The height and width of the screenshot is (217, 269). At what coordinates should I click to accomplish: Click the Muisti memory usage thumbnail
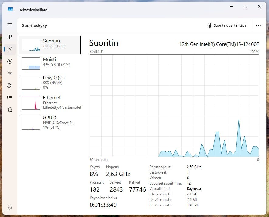coord(31,63)
